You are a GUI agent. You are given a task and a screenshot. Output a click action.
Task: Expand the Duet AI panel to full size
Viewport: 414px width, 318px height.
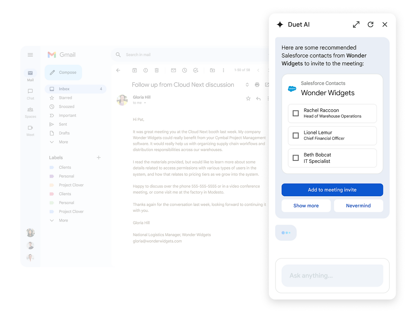click(356, 25)
